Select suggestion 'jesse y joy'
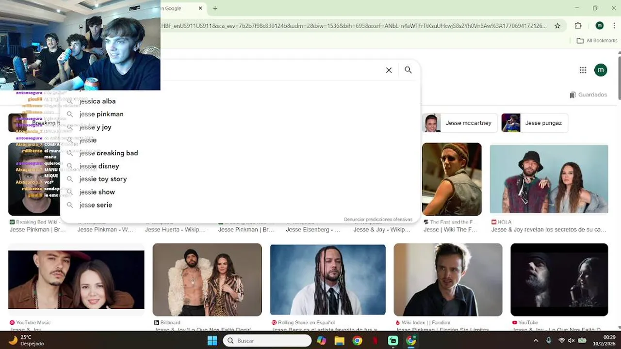Viewport: 621px width, 349px height. [240, 127]
